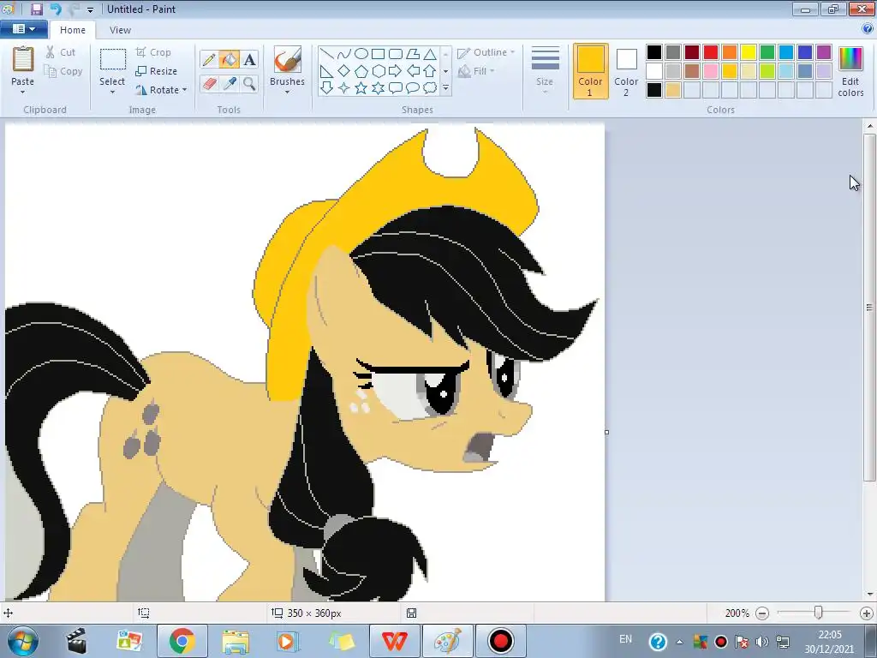
Task: Pick the purple color swatch
Action: pyautogui.click(x=823, y=52)
